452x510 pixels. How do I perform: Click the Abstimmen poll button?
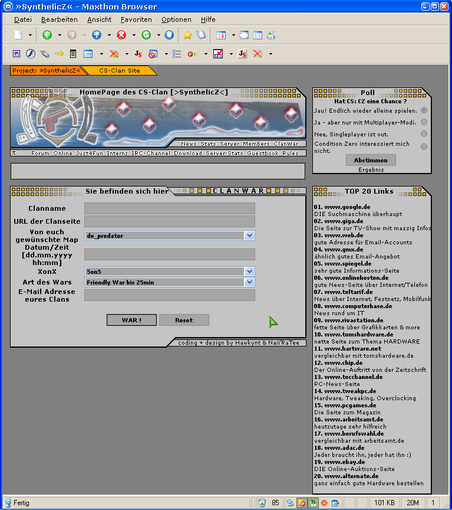[x=371, y=160]
